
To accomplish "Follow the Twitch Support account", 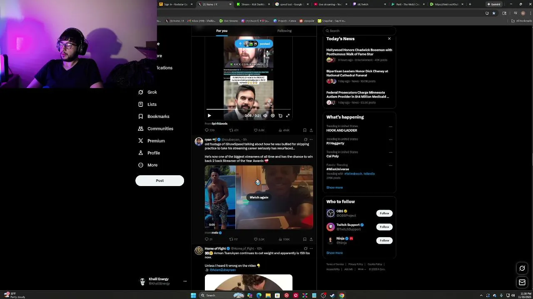I will (x=384, y=227).
